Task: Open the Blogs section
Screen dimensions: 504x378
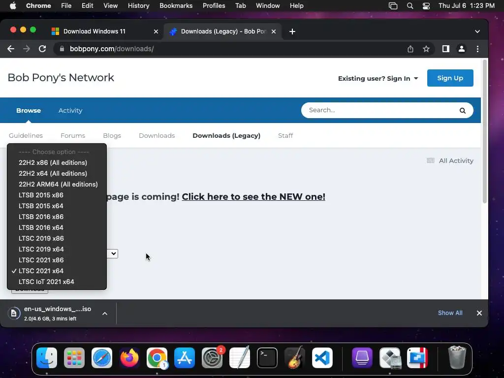Action: tap(112, 136)
